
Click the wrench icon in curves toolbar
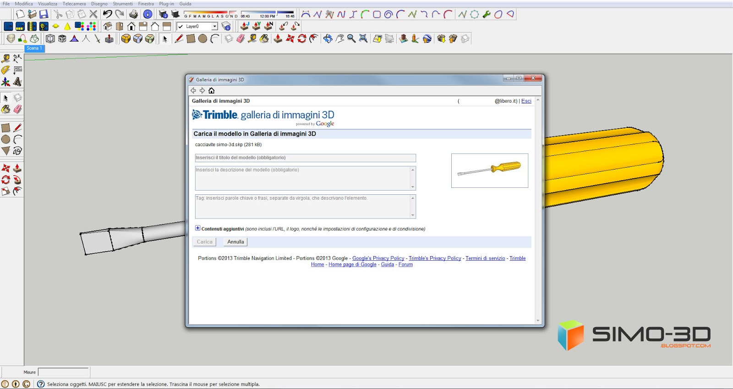click(487, 15)
